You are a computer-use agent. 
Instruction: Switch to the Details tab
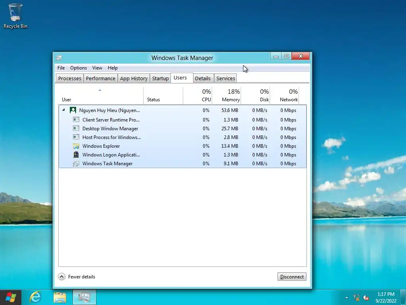click(x=203, y=78)
